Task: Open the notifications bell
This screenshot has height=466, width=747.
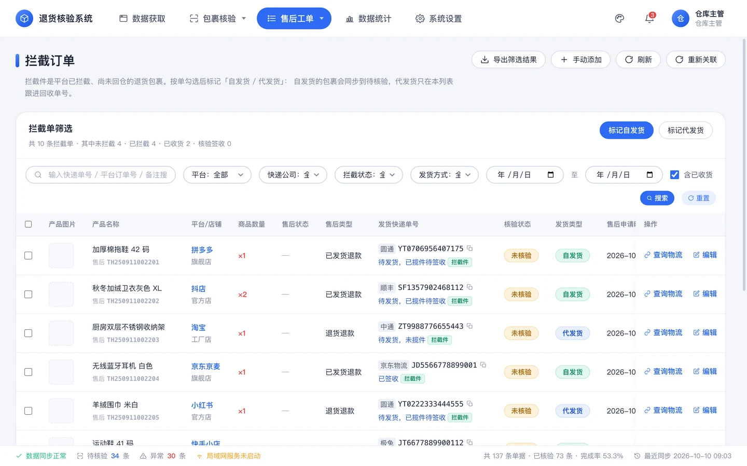Action: pyautogui.click(x=649, y=19)
